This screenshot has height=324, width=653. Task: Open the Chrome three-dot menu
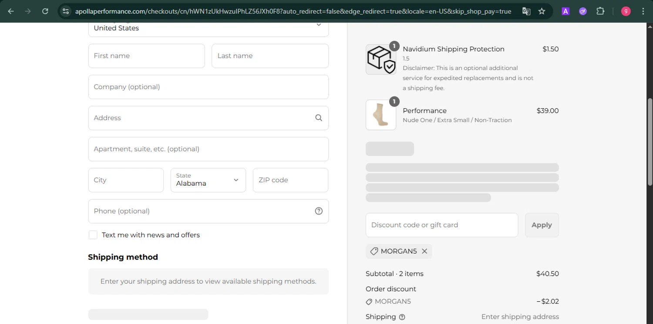point(643,11)
